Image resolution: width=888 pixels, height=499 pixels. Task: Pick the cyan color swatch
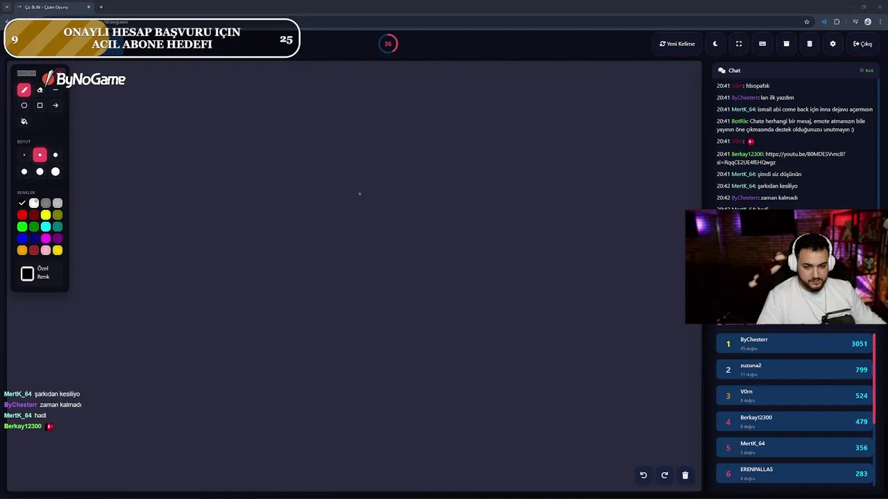point(46,227)
